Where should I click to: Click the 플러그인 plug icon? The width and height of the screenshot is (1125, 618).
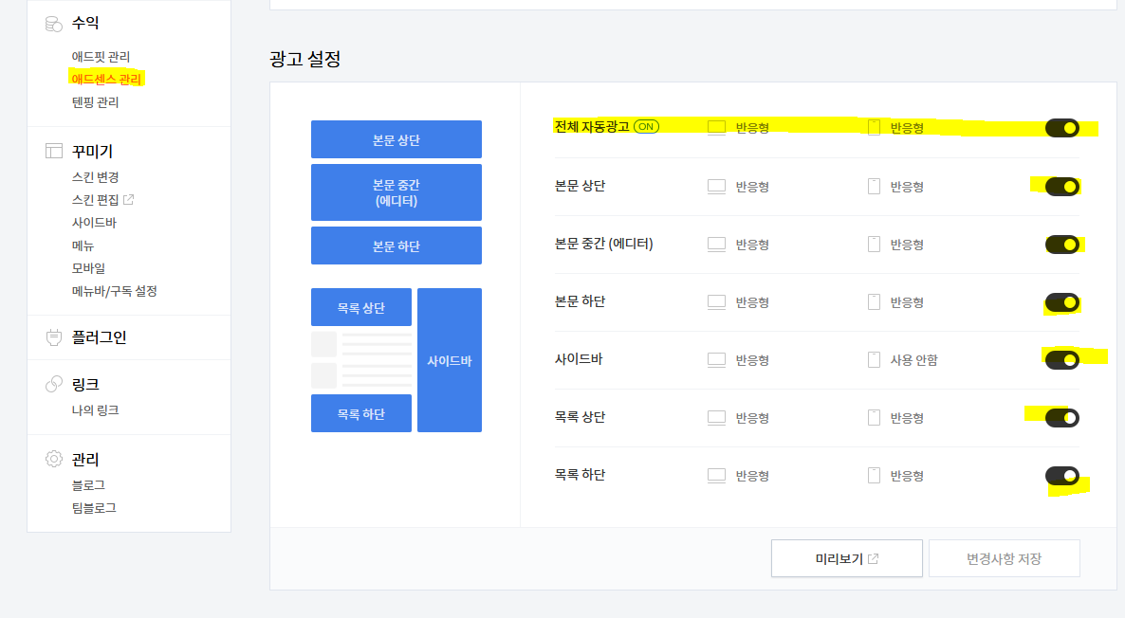(54, 336)
